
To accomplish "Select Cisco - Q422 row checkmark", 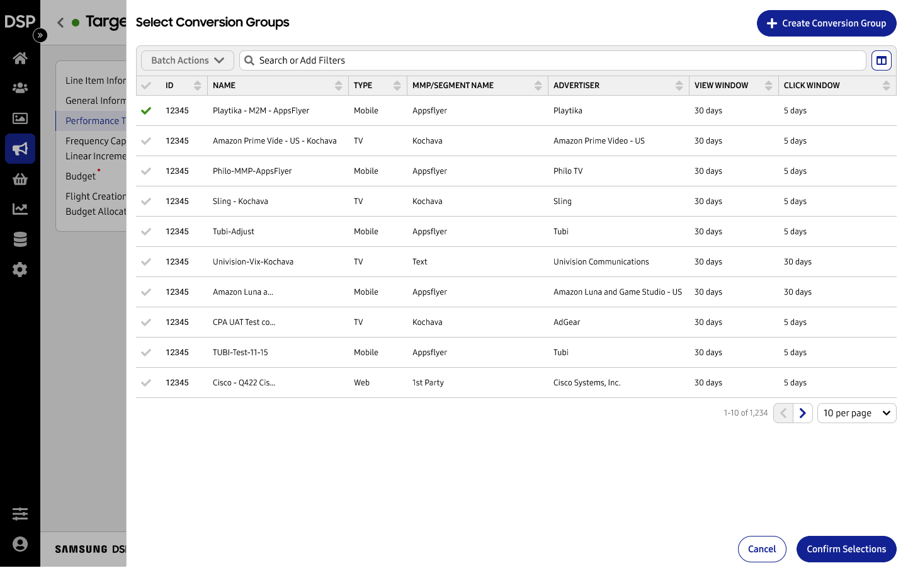I will coord(146,383).
